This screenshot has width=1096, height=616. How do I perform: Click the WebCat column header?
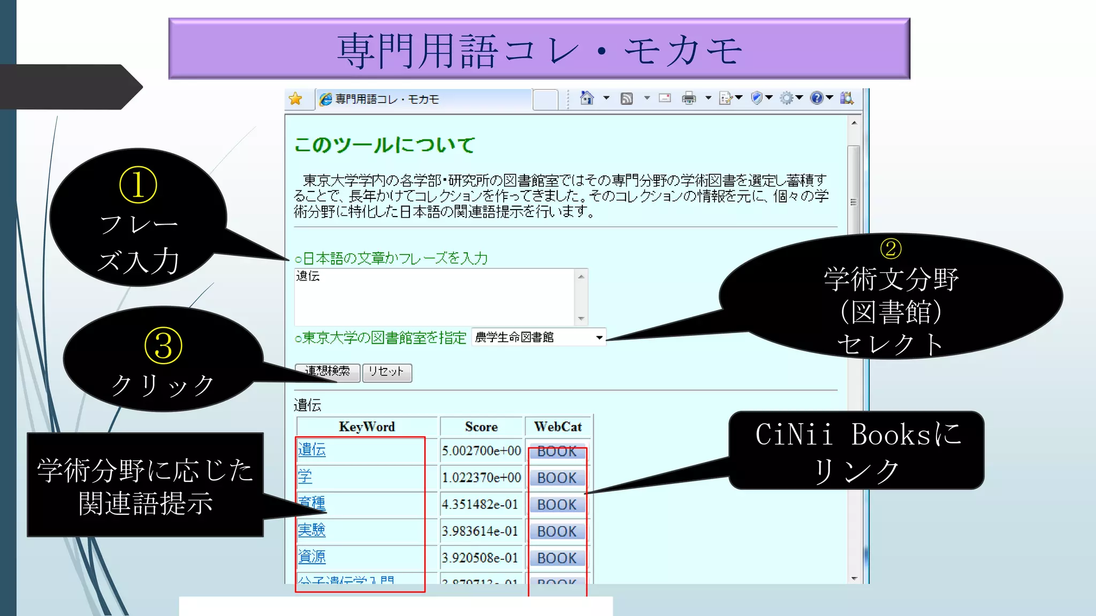[558, 427]
